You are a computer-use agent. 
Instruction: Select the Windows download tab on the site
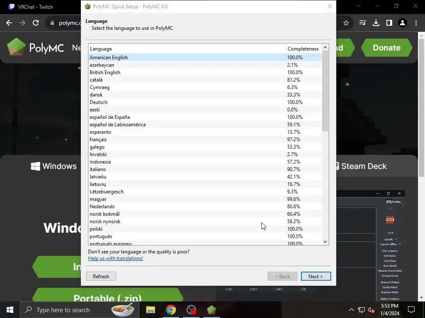tap(54, 166)
